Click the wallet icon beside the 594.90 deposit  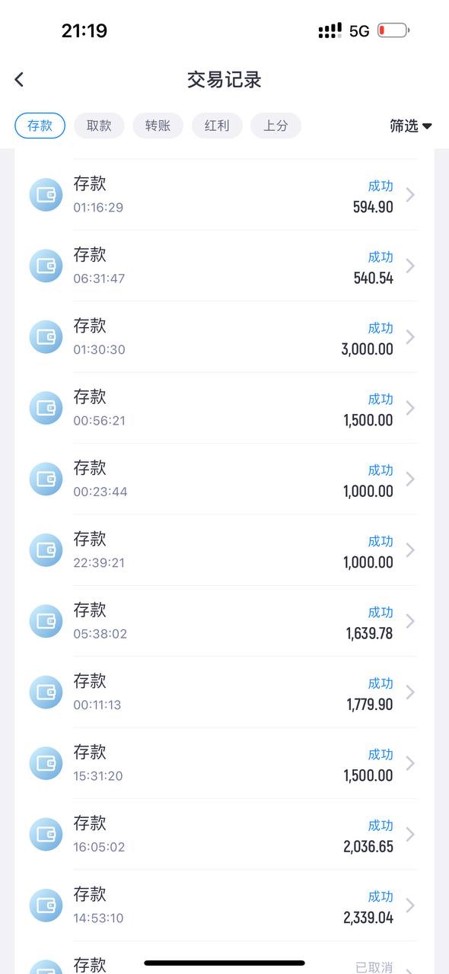46,194
